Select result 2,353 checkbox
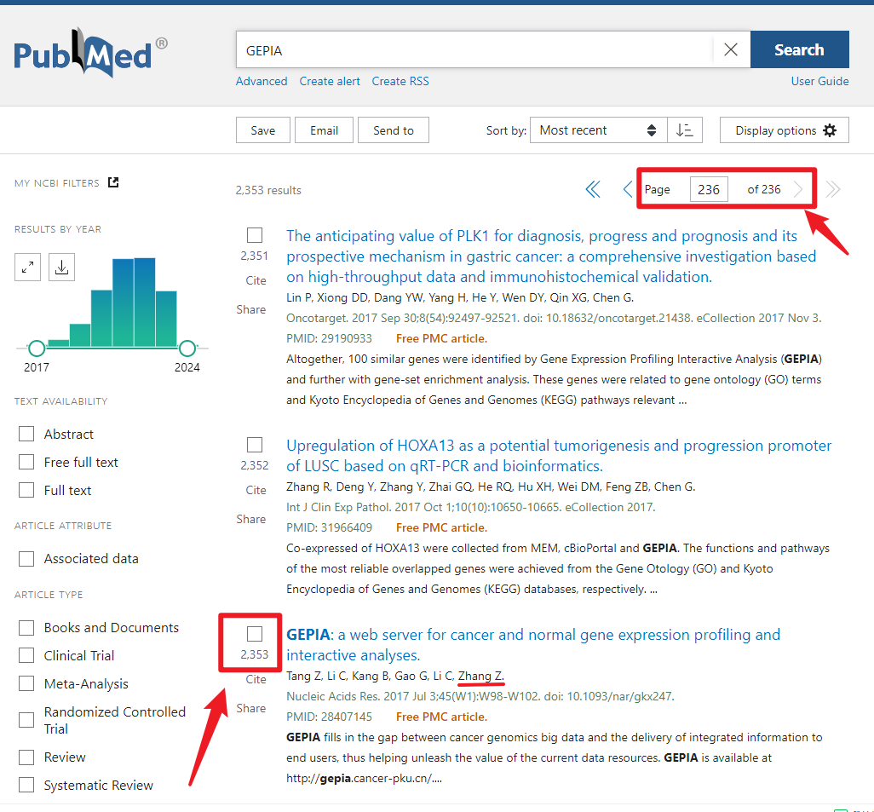 pyautogui.click(x=255, y=634)
